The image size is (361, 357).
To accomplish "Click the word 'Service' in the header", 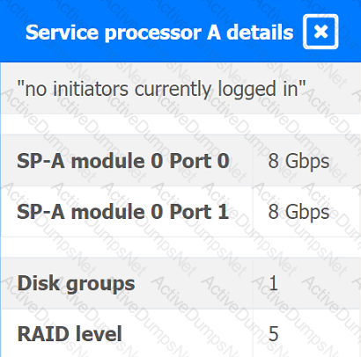I will pyautogui.click(x=62, y=33).
